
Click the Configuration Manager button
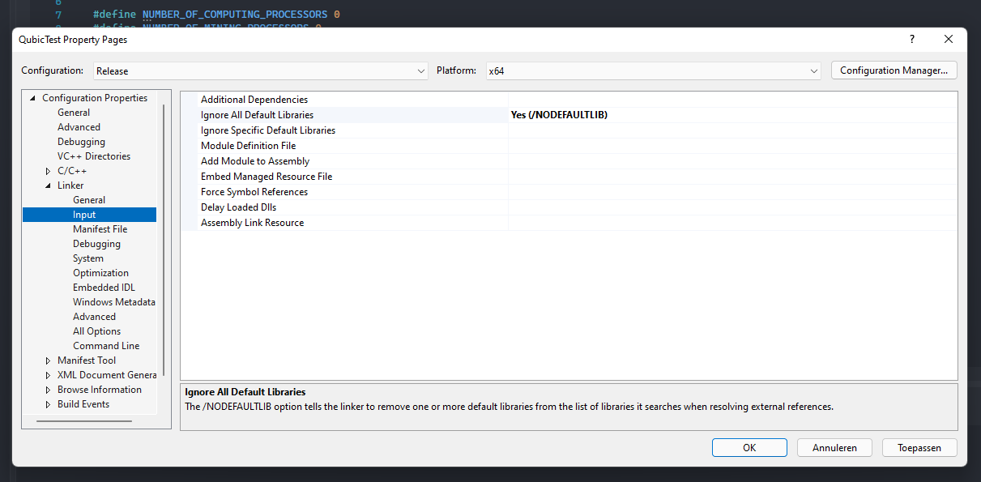[x=894, y=70]
